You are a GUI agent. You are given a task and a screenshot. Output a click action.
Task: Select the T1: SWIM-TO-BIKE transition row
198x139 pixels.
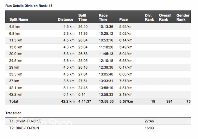25,121
